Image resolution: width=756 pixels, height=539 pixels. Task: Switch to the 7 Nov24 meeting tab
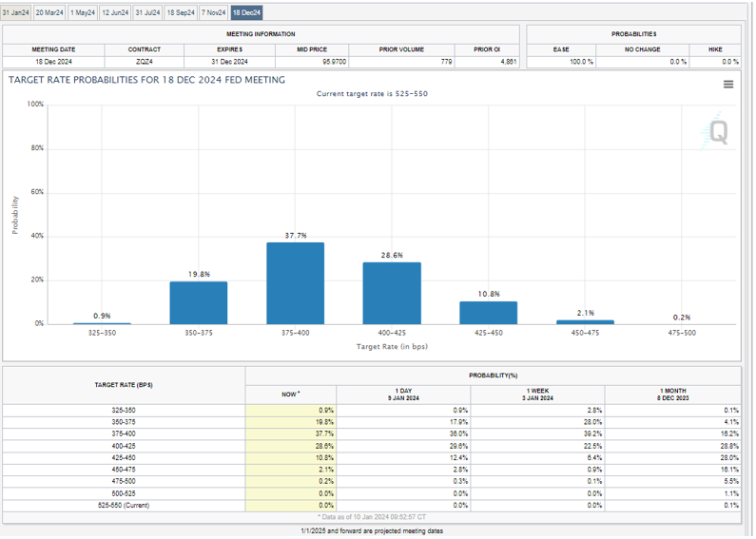click(213, 12)
